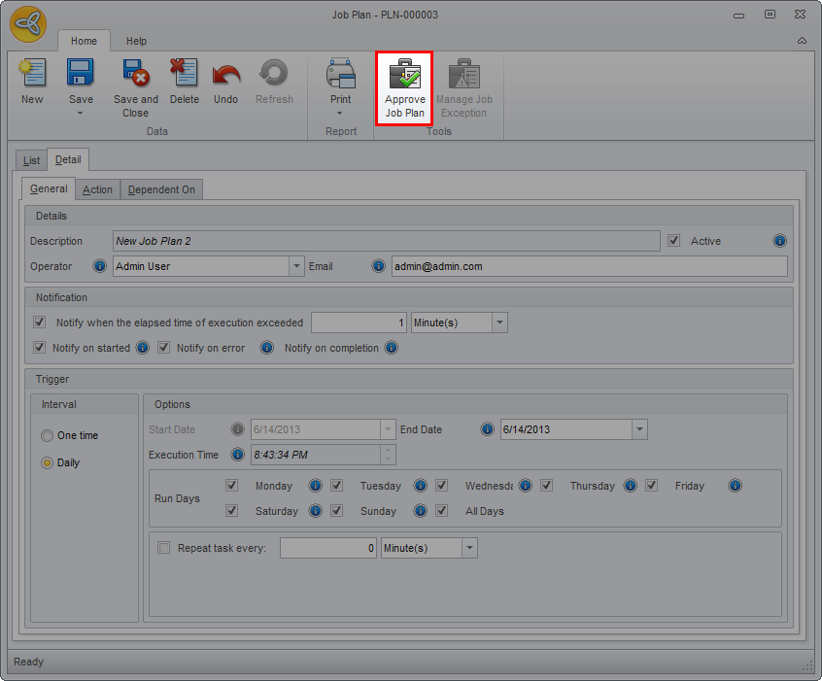Uncheck the Saturday run day checkbox
822x681 pixels.
pyautogui.click(x=231, y=510)
